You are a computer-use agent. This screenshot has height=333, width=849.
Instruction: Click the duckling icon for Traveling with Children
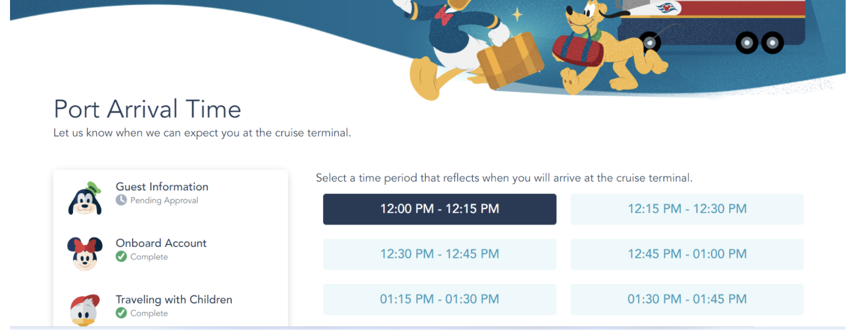pyautogui.click(x=85, y=307)
